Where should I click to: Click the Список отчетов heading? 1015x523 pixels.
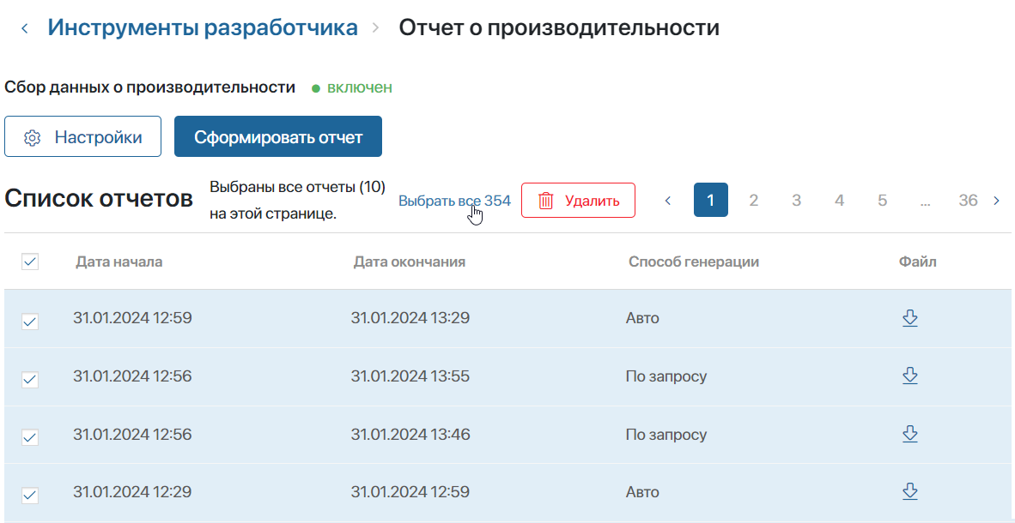[99, 200]
